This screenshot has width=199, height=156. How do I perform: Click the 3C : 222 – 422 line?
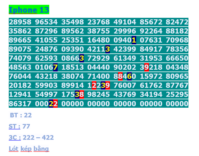click(x=31, y=138)
